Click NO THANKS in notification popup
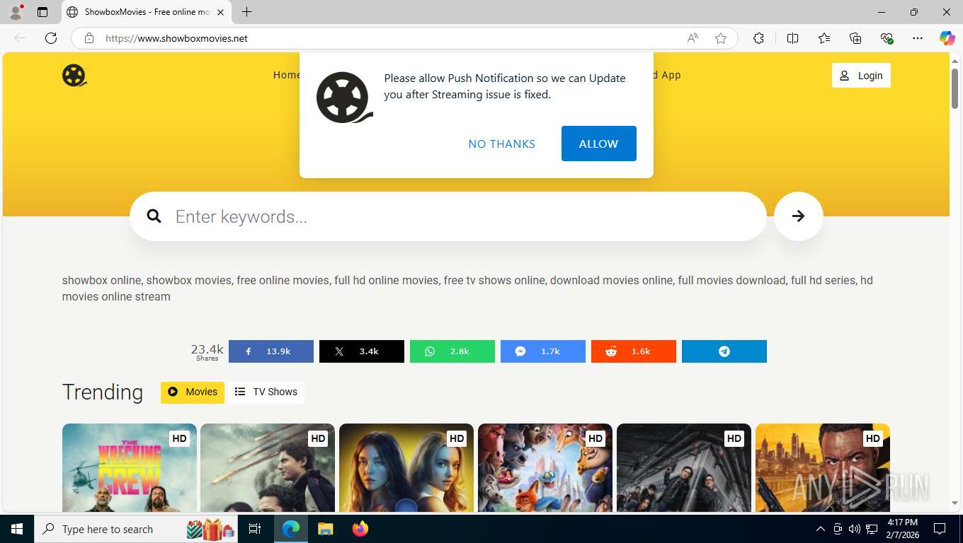This screenshot has height=543, width=963. [x=501, y=144]
